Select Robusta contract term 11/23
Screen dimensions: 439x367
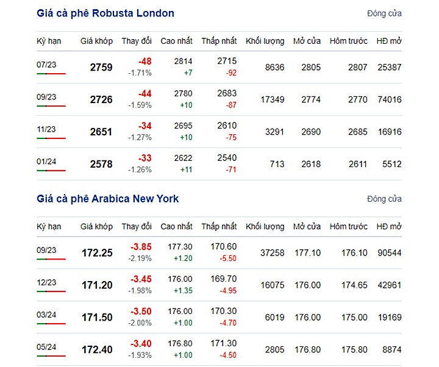pyautogui.click(x=46, y=129)
